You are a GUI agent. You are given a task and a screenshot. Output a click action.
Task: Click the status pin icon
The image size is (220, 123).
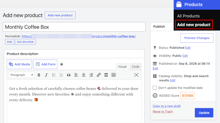pos(155,48)
